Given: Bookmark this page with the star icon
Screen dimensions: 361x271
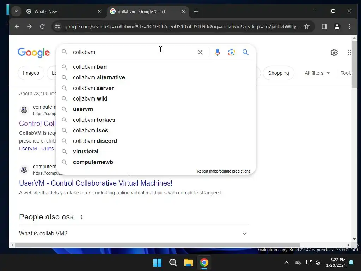Looking at the screenshot, I should pos(307,26).
